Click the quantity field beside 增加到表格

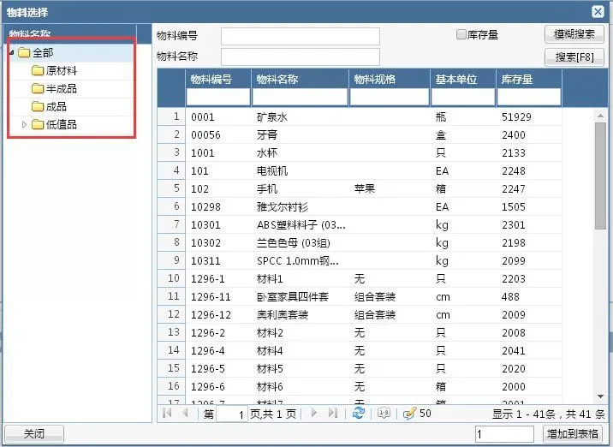coord(504,434)
